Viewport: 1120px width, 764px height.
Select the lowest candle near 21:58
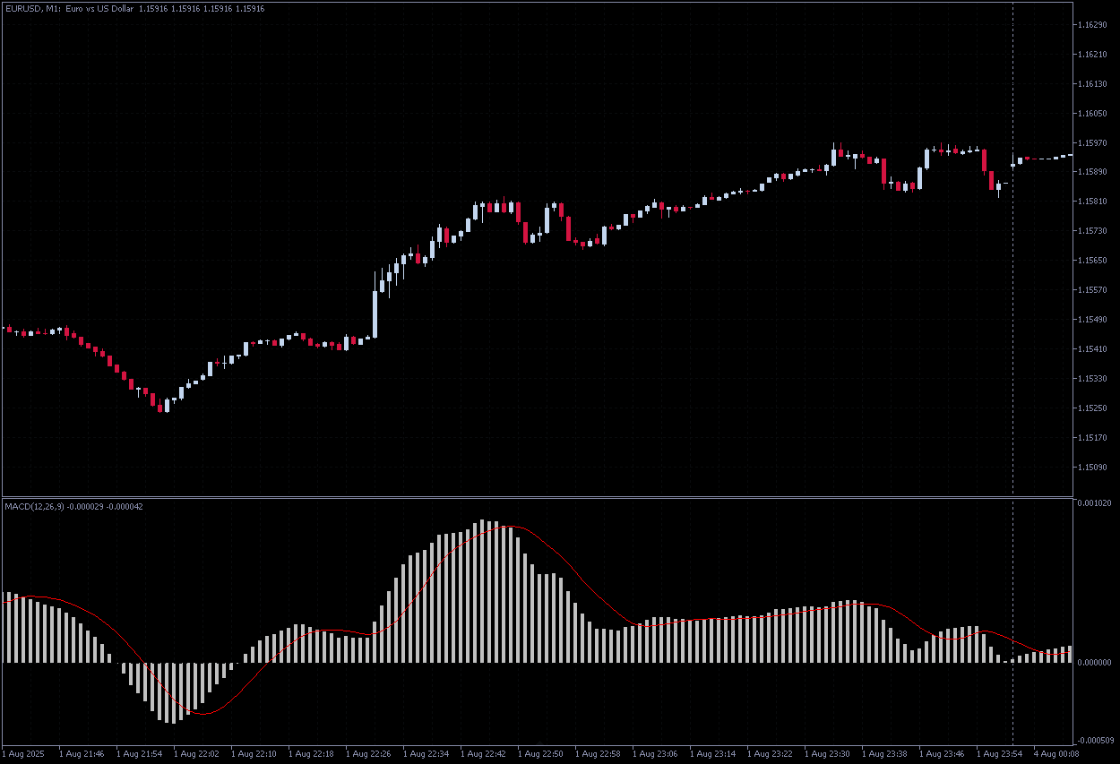click(163, 408)
